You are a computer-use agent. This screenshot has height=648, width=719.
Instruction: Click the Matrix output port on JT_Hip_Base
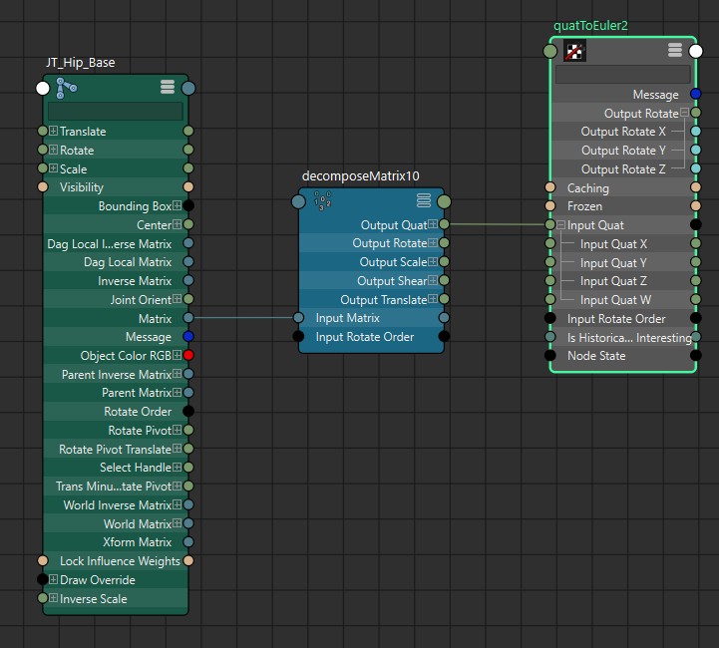click(x=188, y=318)
